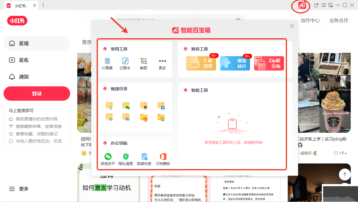Expand 更多 to see more common tools

click(x=162, y=64)
